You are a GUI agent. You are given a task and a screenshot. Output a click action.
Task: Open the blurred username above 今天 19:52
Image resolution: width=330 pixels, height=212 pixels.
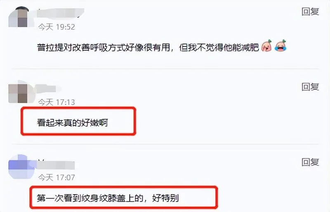coord(61,13)
